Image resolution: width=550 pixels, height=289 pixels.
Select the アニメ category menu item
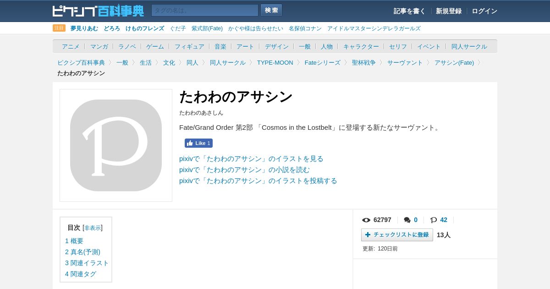coord(71,46)
